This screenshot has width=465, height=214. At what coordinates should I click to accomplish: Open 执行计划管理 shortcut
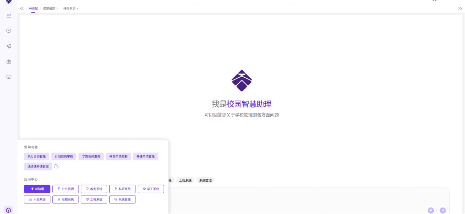tap(37, 156)
